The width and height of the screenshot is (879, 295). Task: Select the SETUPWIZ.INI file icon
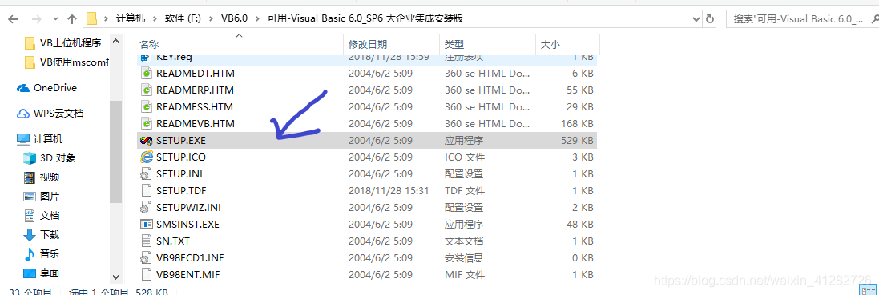coord(147,208)
